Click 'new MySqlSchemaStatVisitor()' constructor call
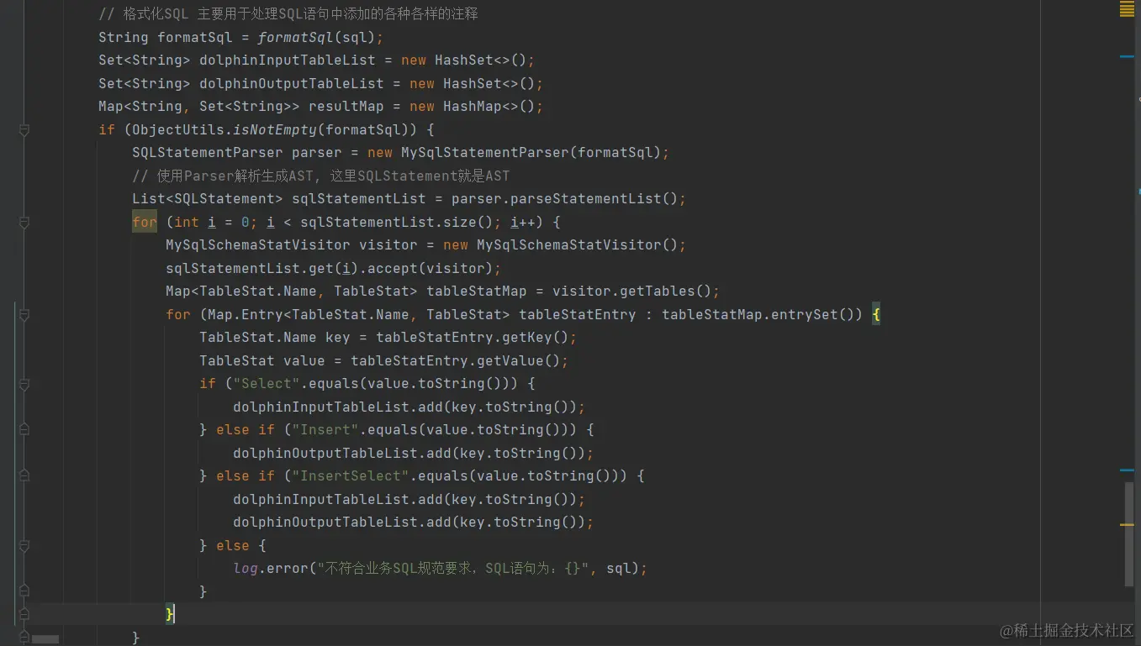 [x=561, y=245]
